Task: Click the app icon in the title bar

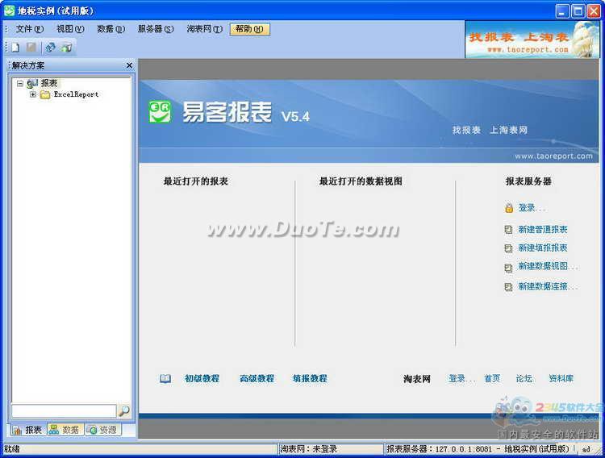Action: pos(9,10)
